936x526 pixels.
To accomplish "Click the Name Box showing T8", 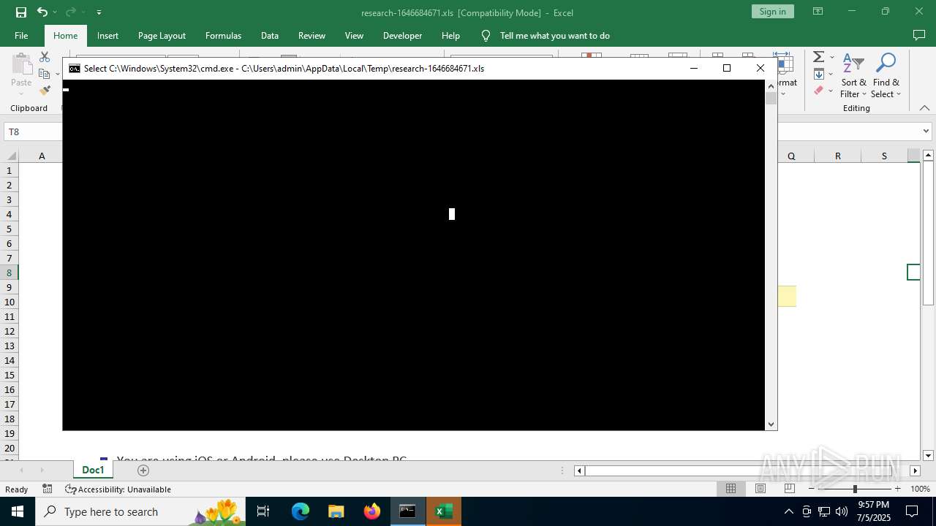I will [33, 131].
